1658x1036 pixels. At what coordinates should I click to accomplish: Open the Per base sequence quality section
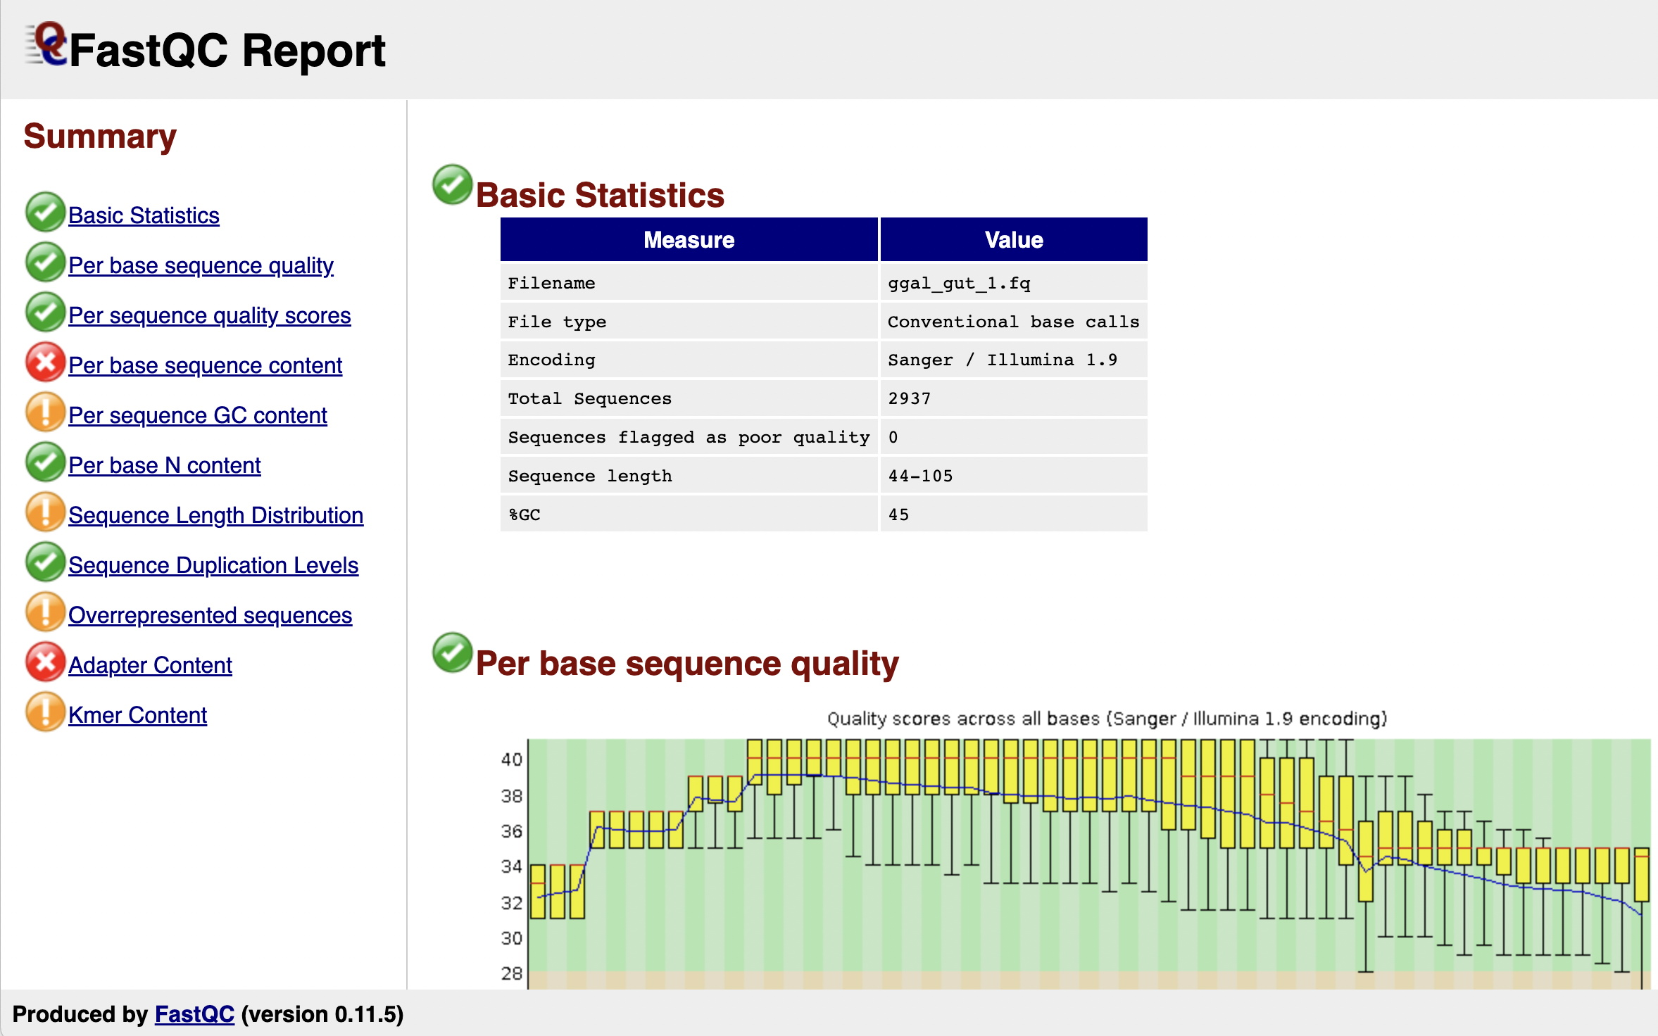pyautogui.click(x=201, y=265)
